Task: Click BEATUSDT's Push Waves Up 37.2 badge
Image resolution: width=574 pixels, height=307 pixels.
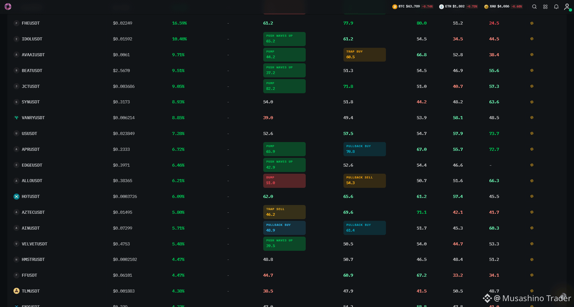Action: 284,70
